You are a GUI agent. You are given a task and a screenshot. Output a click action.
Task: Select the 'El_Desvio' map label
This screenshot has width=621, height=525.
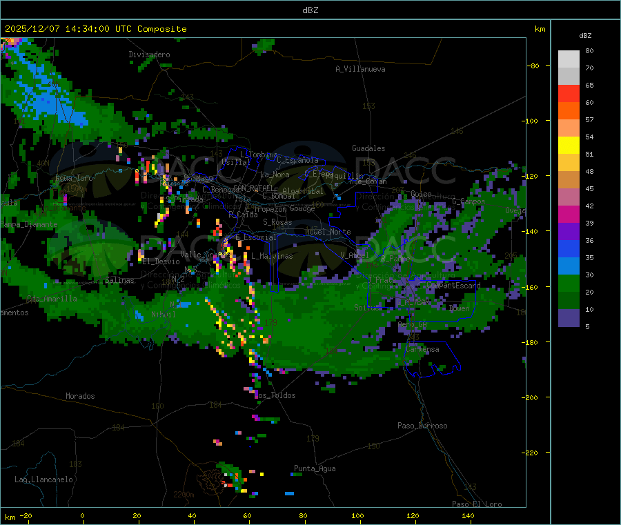coord(161,261)
